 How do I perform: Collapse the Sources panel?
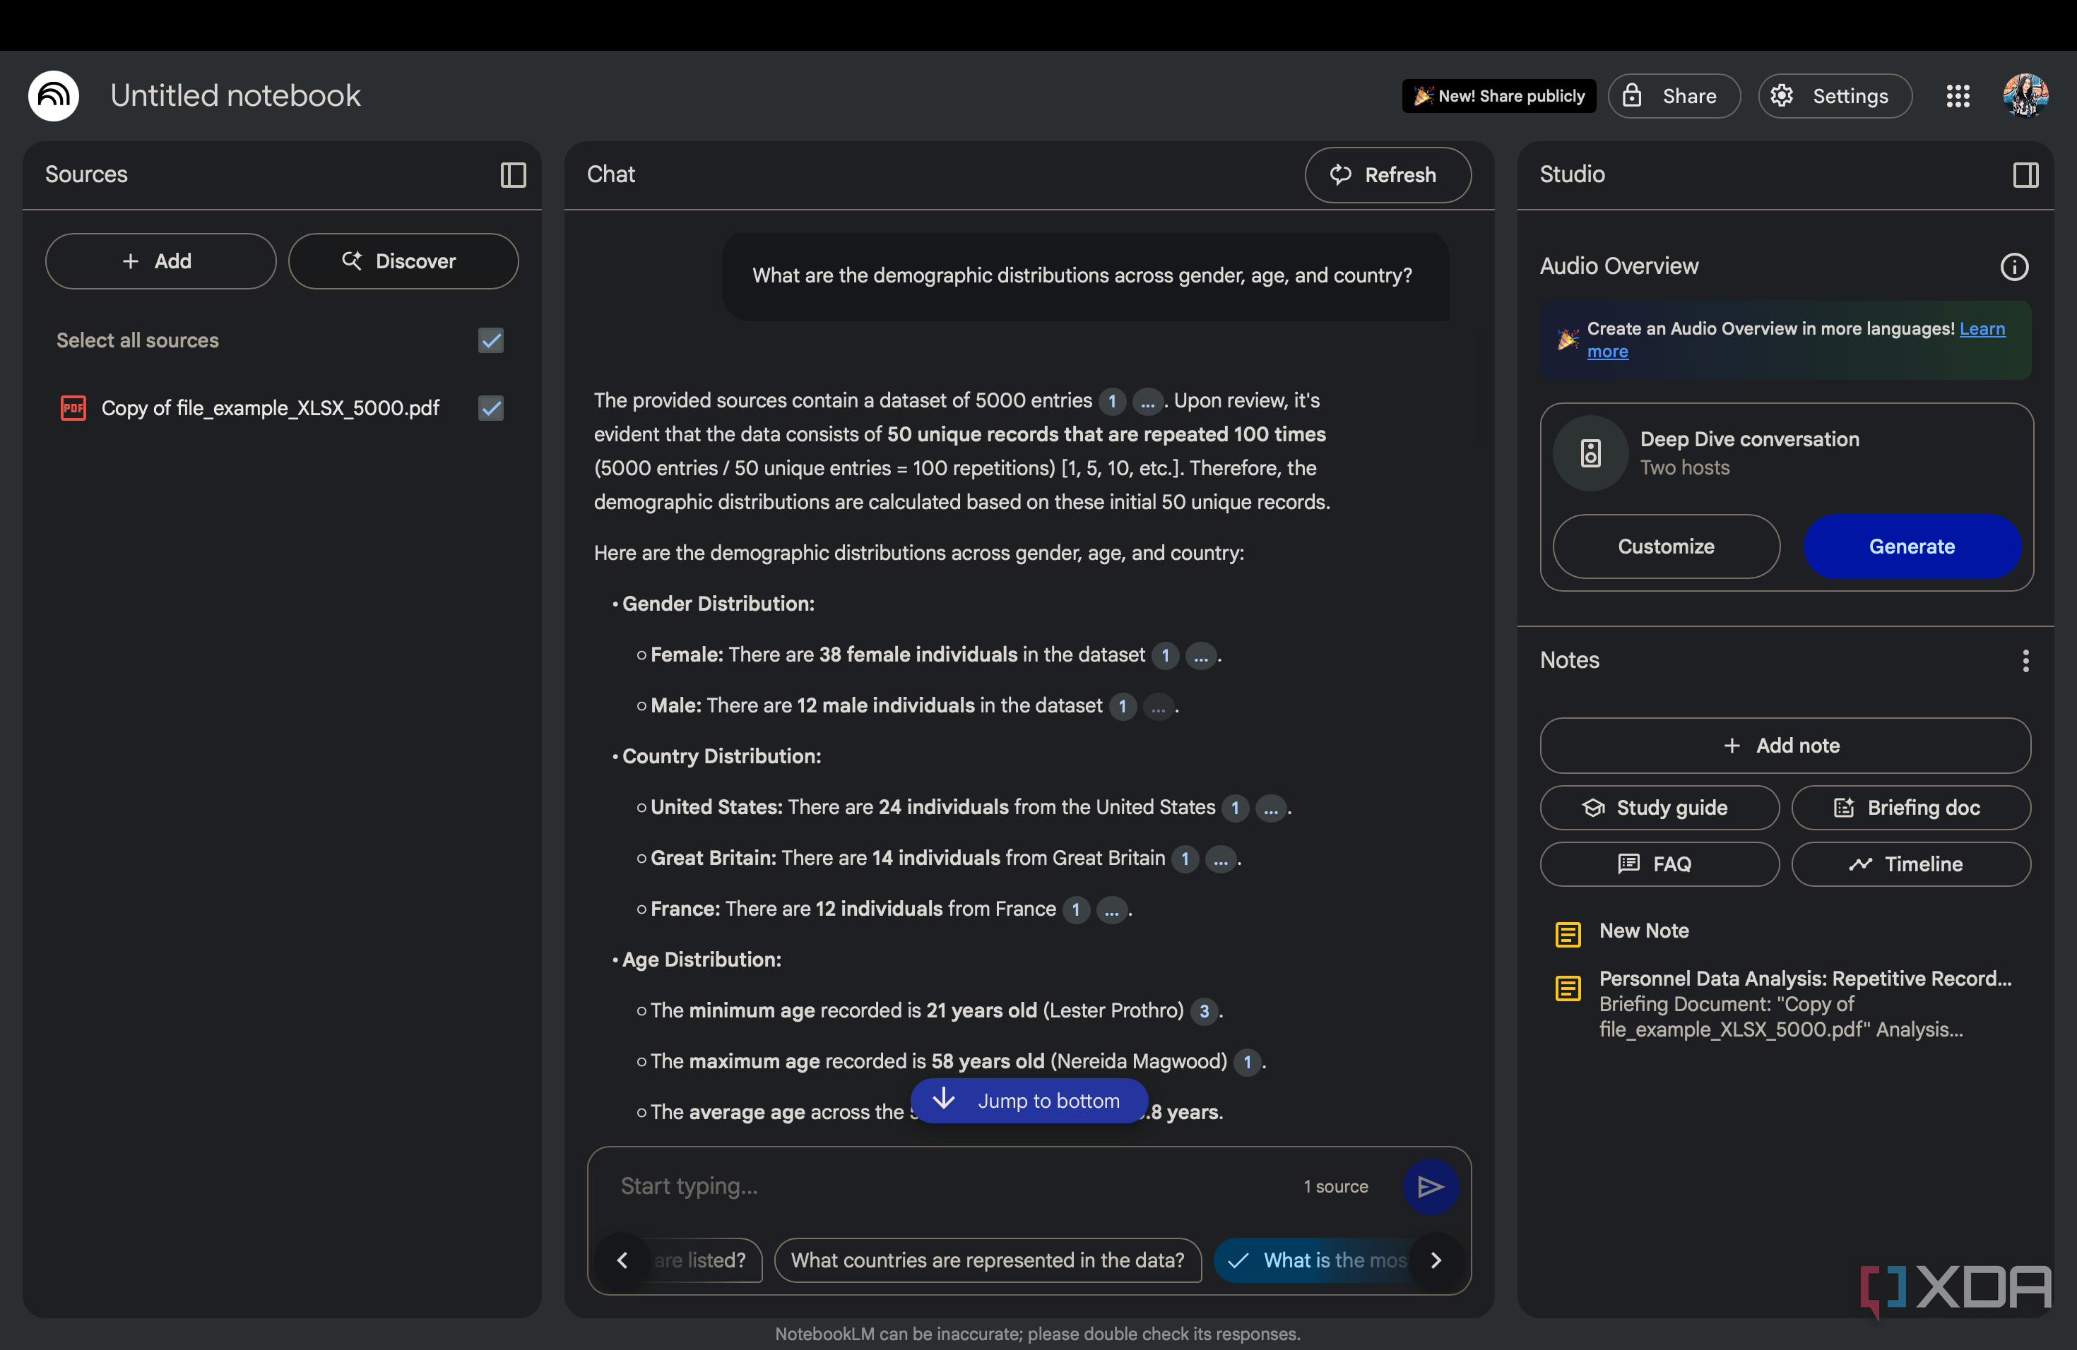coord(513,175)
